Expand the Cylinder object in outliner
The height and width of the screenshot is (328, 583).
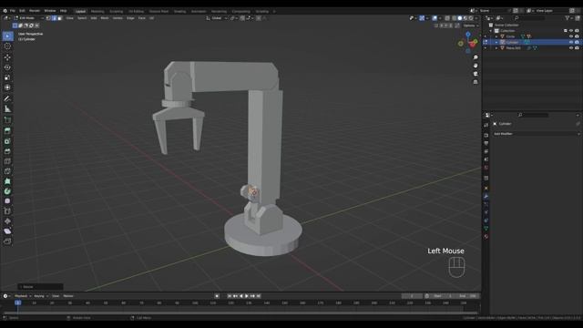(x=496, y=43)
